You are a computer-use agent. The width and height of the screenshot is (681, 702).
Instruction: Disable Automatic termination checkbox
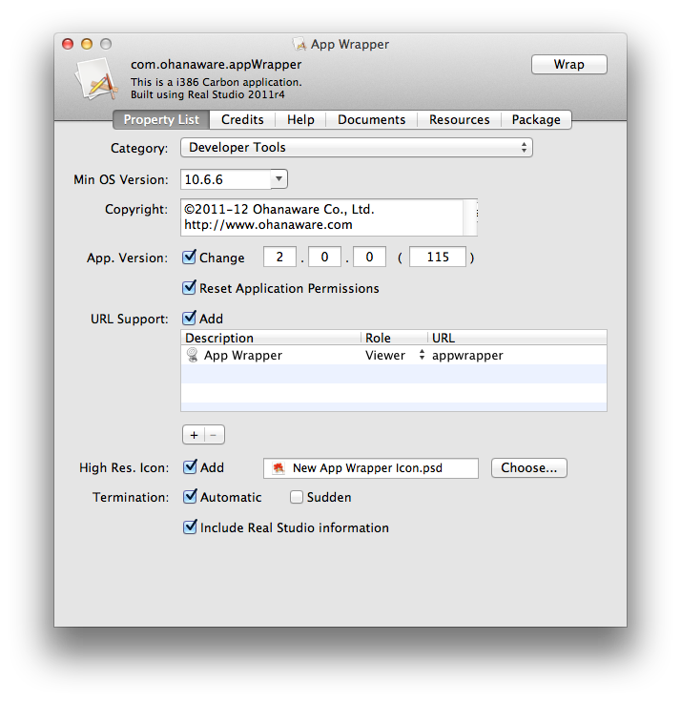[x=190, y=497]
